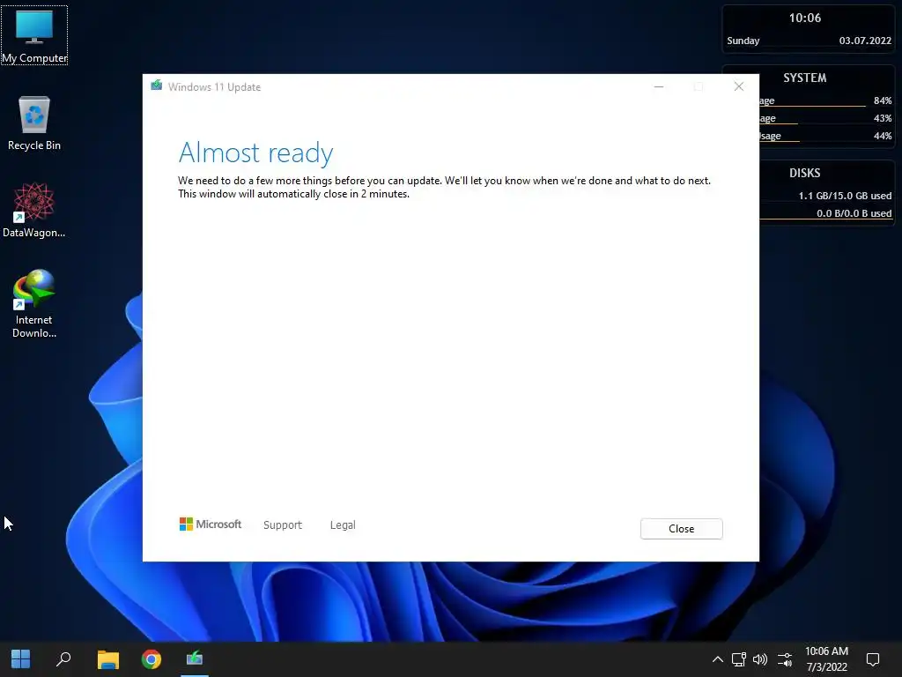Image resolution: width=902 pixels, height=677 pixels.
Task: Click the 03.07.2022 date in the widget
Action: click(865, 41)
